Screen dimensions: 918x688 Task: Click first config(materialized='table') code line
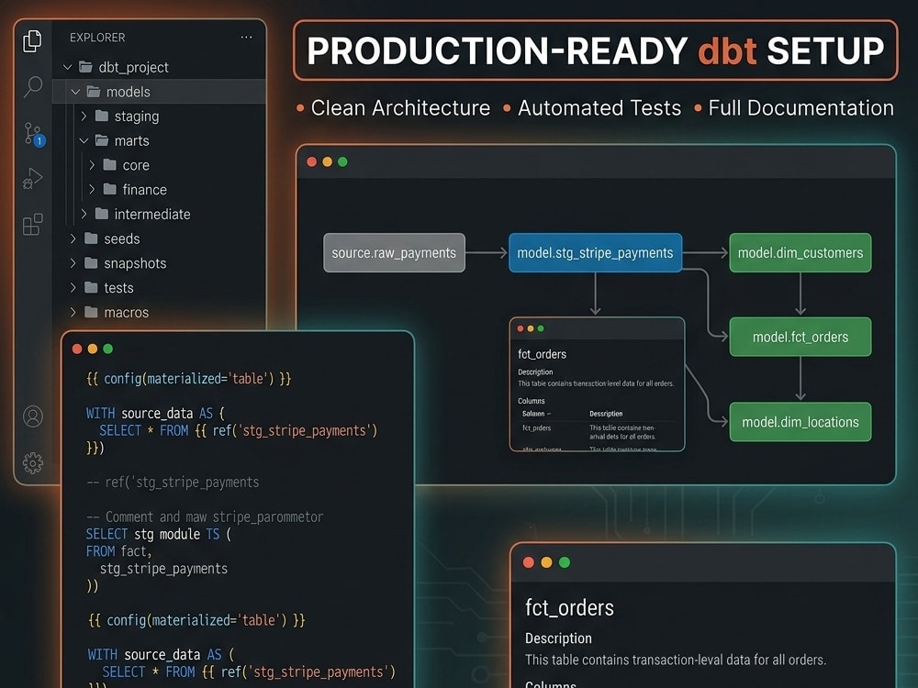[x=189, y=379]
